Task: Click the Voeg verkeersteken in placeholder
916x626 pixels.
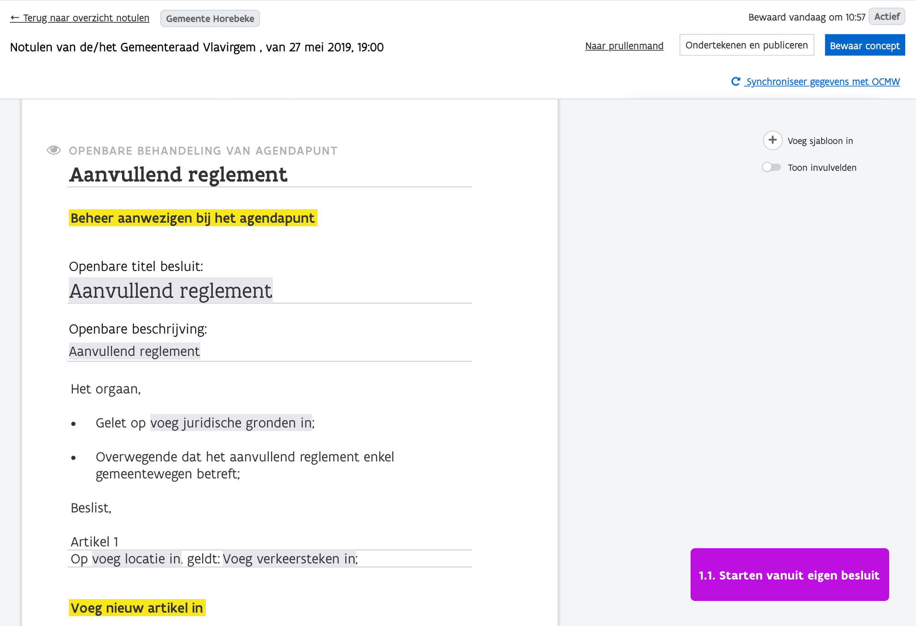Action: click(x=289, y=559)
